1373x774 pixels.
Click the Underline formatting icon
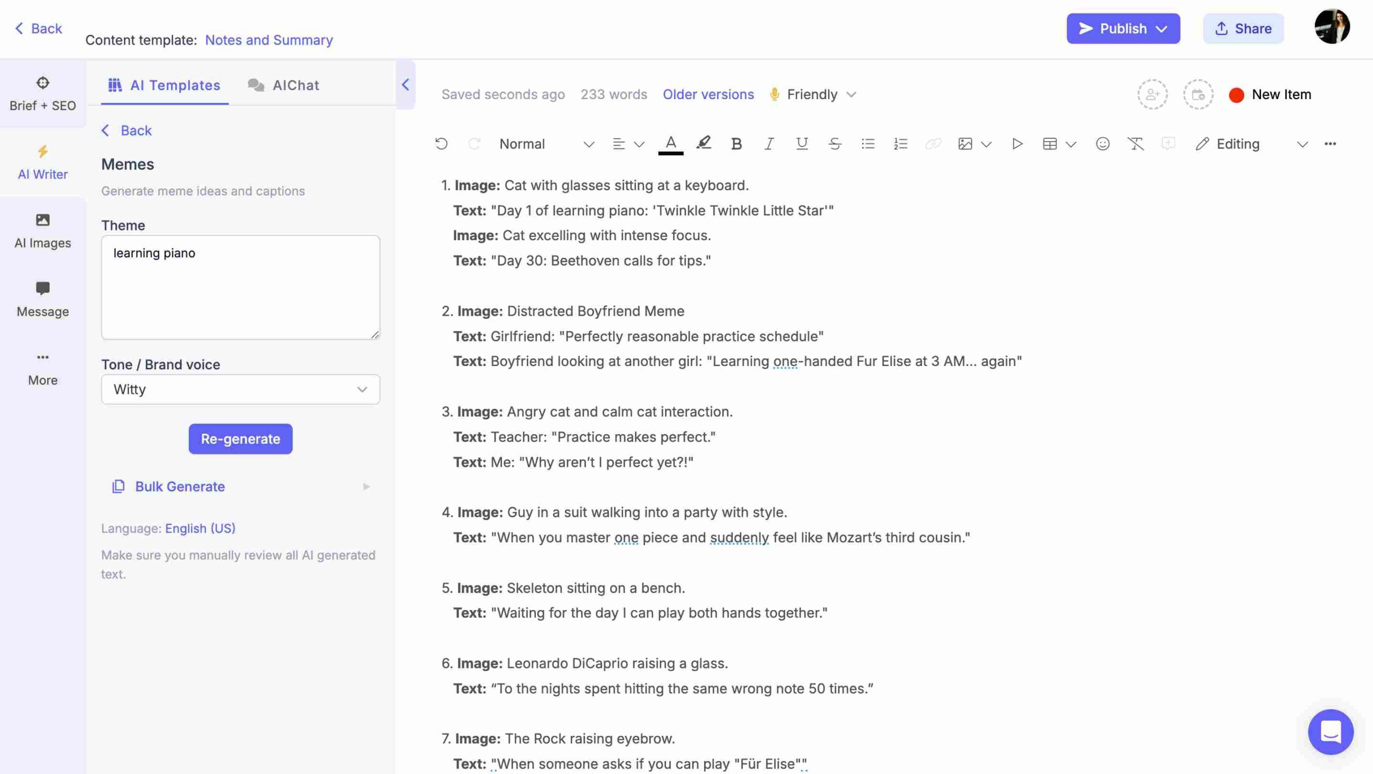click(x=801, y=143)
